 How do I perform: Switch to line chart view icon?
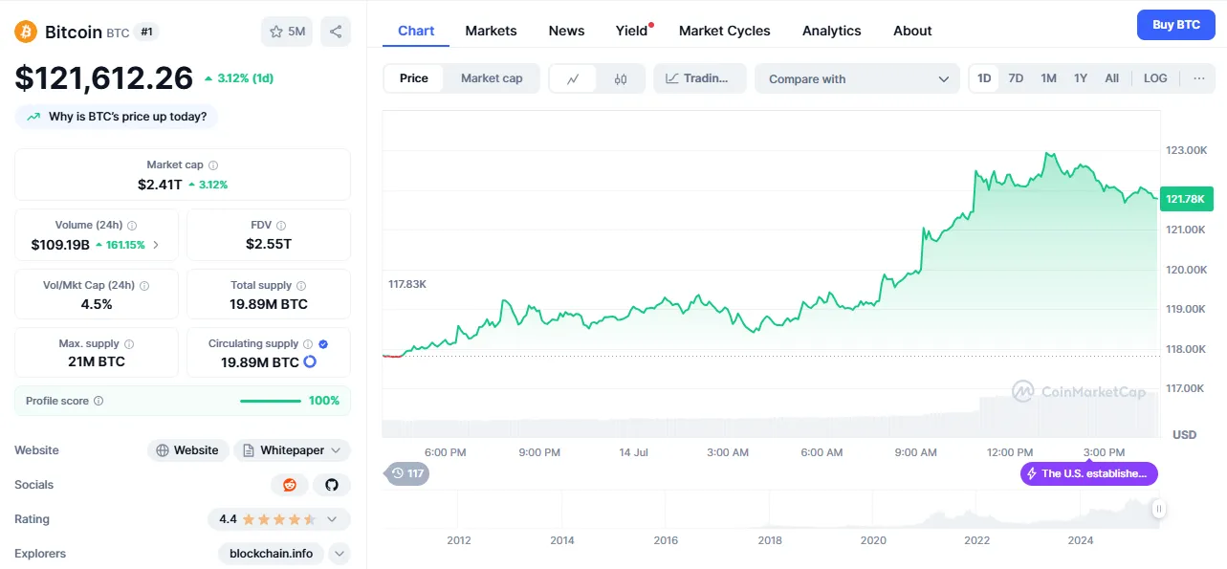coord(573,78)
